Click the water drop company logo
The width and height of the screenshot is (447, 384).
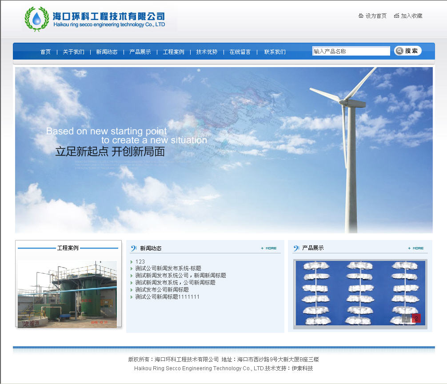(x=37, y=19)
